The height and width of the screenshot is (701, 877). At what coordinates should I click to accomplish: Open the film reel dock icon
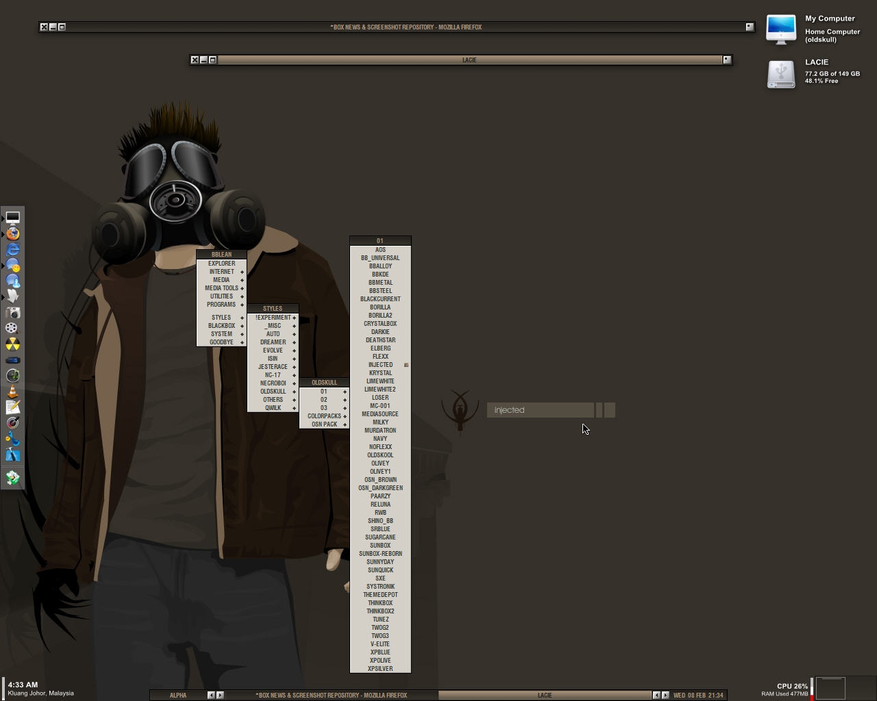12,328
